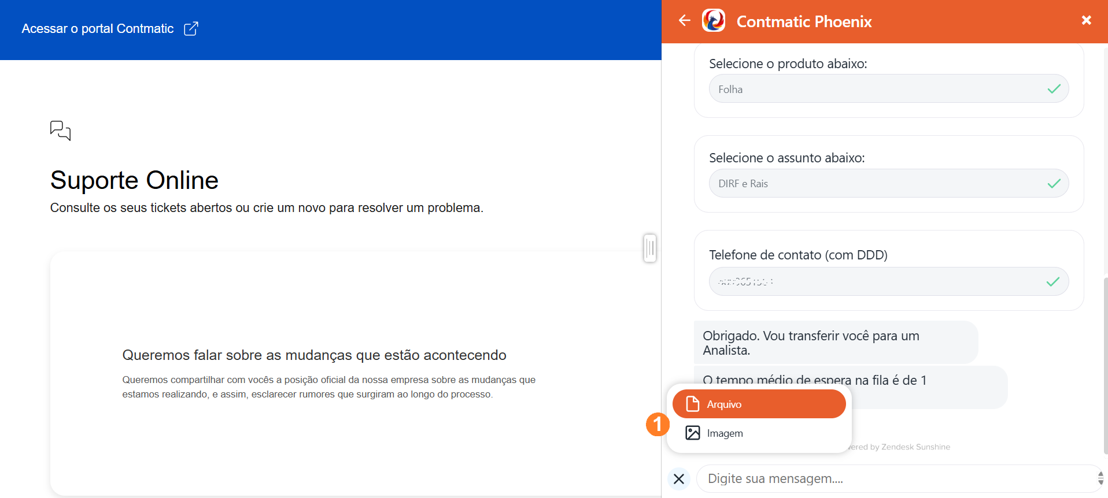Close the attachment menu with the X button
This screenshot has width=1108, height=498.
679,479
